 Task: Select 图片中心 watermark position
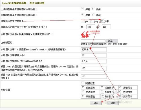coord(102,92)
